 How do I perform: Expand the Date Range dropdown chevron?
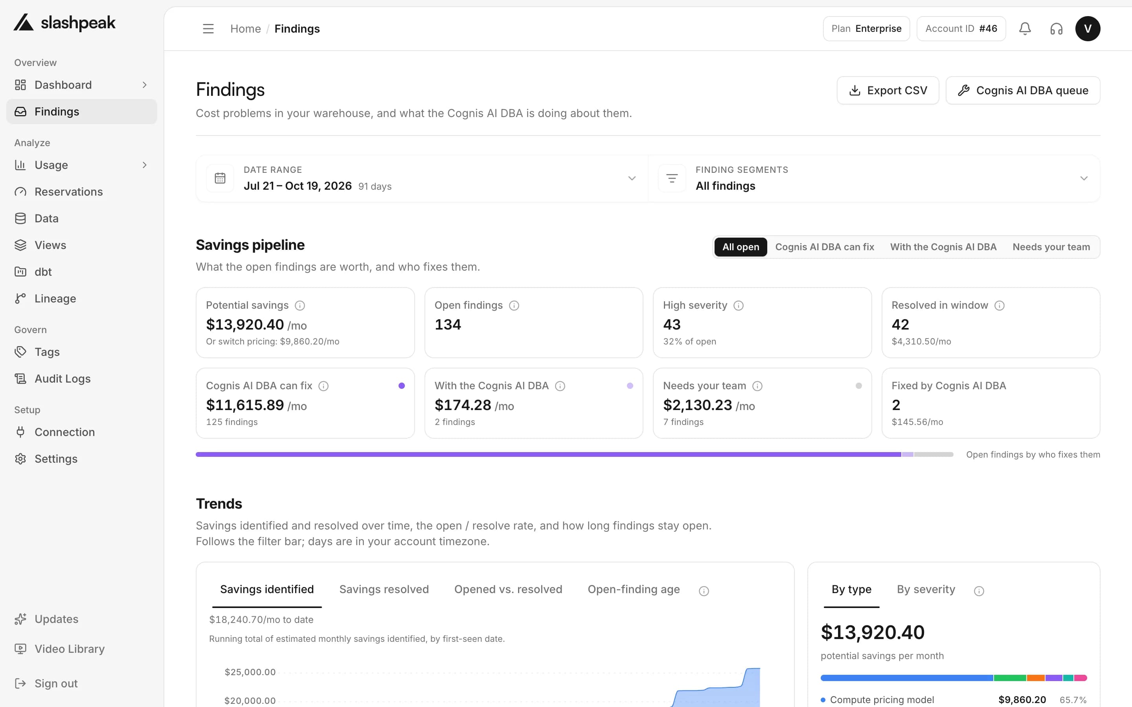click(x=632, y=178)
